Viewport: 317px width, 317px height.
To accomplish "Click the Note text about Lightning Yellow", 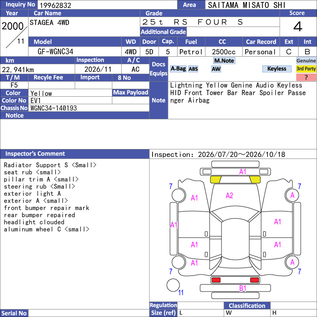I will [x=238, y=93].
